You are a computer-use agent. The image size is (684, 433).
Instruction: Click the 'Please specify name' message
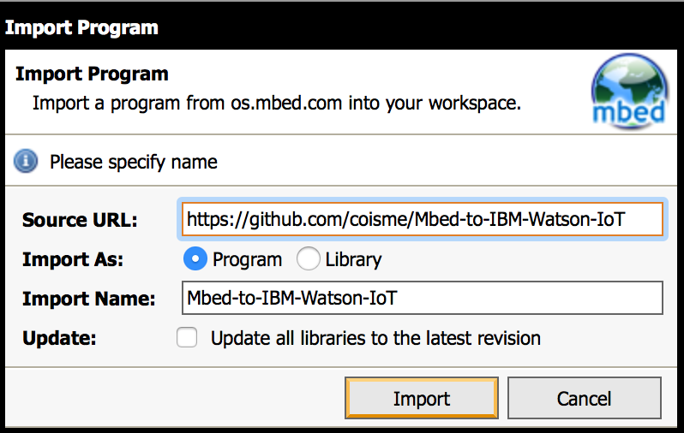(x=133, y=162)
